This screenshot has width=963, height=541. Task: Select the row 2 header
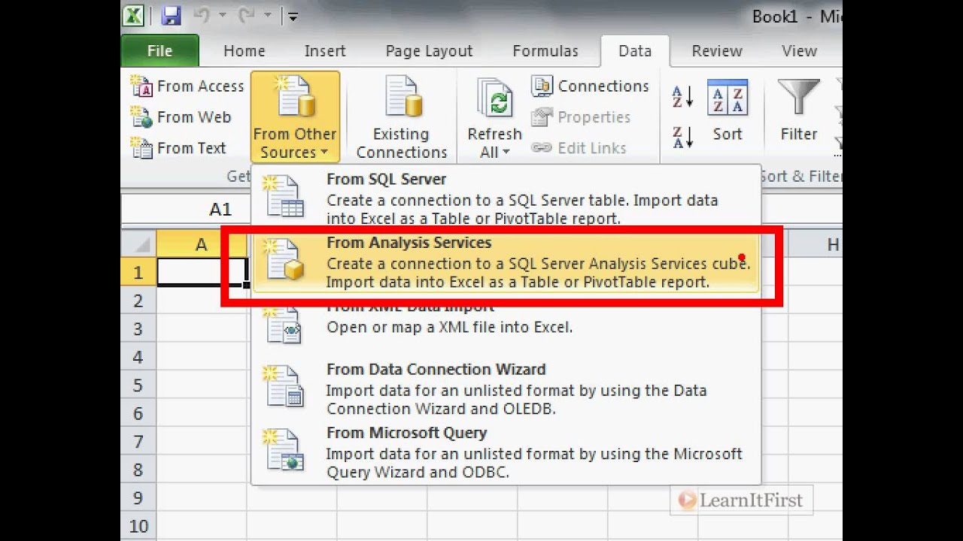[x=138, y=301]
